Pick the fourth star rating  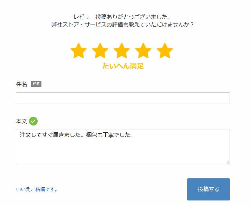click(x=143, y=51)
